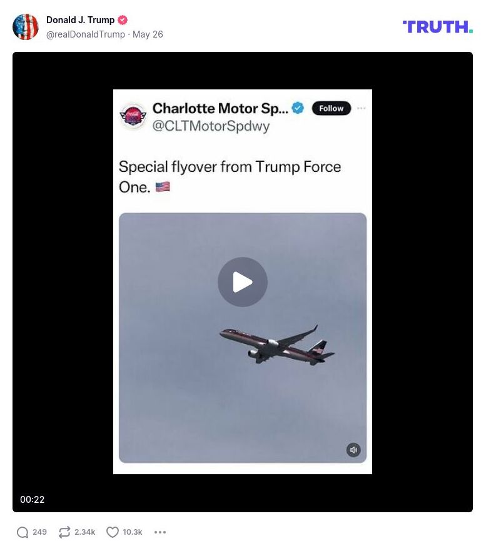Viewport: 486px width, 551px height.
Task: Click the ReTruth repost icon
Action: click(x=64, y=532)
